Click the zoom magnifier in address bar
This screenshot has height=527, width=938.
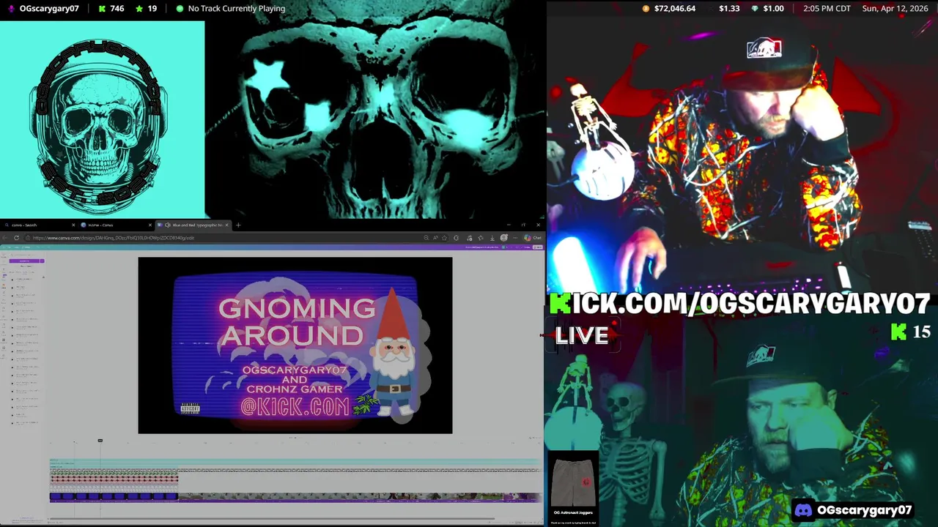tap(426, 238)
